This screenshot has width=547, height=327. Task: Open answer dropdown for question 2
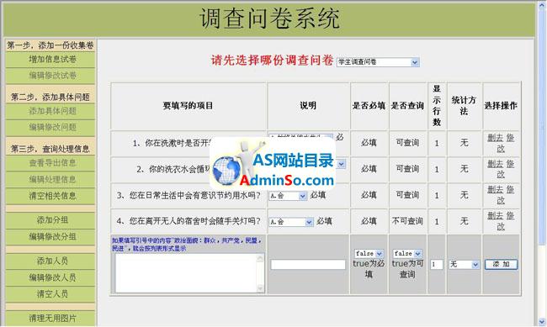(342, 164)
